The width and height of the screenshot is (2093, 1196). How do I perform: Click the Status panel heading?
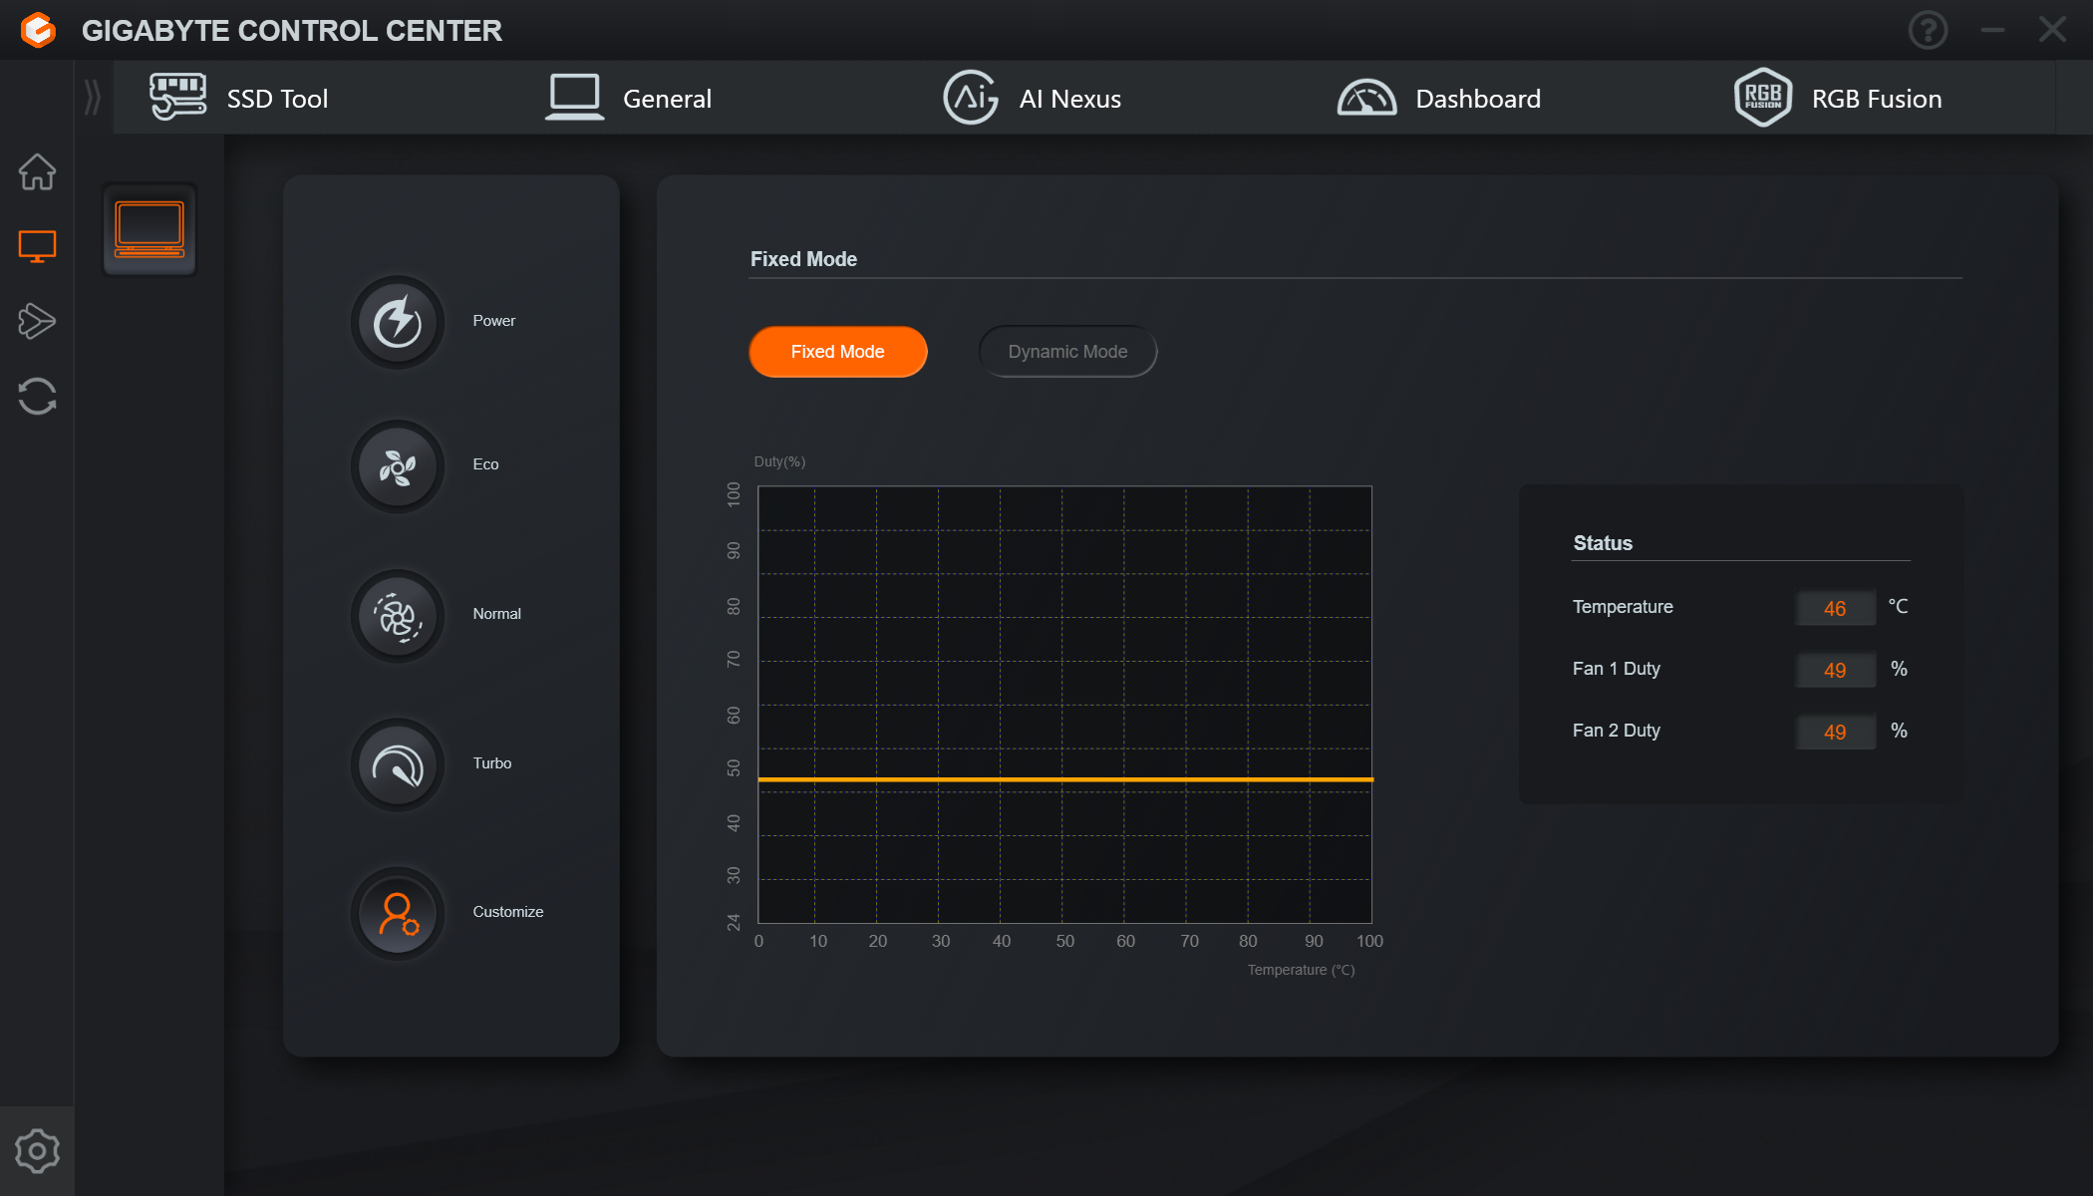tap(1603, 543)
